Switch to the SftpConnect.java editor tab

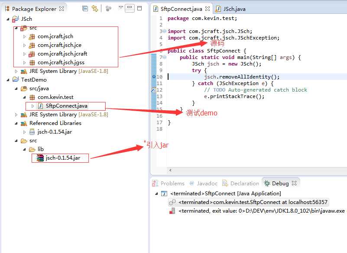181,9
